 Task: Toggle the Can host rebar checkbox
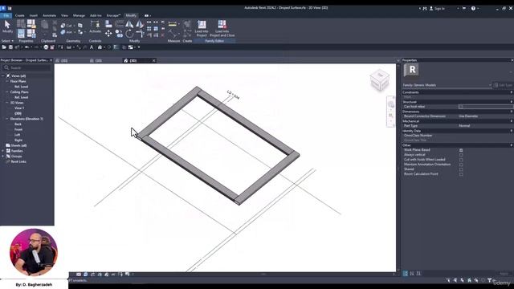point(461,107)
